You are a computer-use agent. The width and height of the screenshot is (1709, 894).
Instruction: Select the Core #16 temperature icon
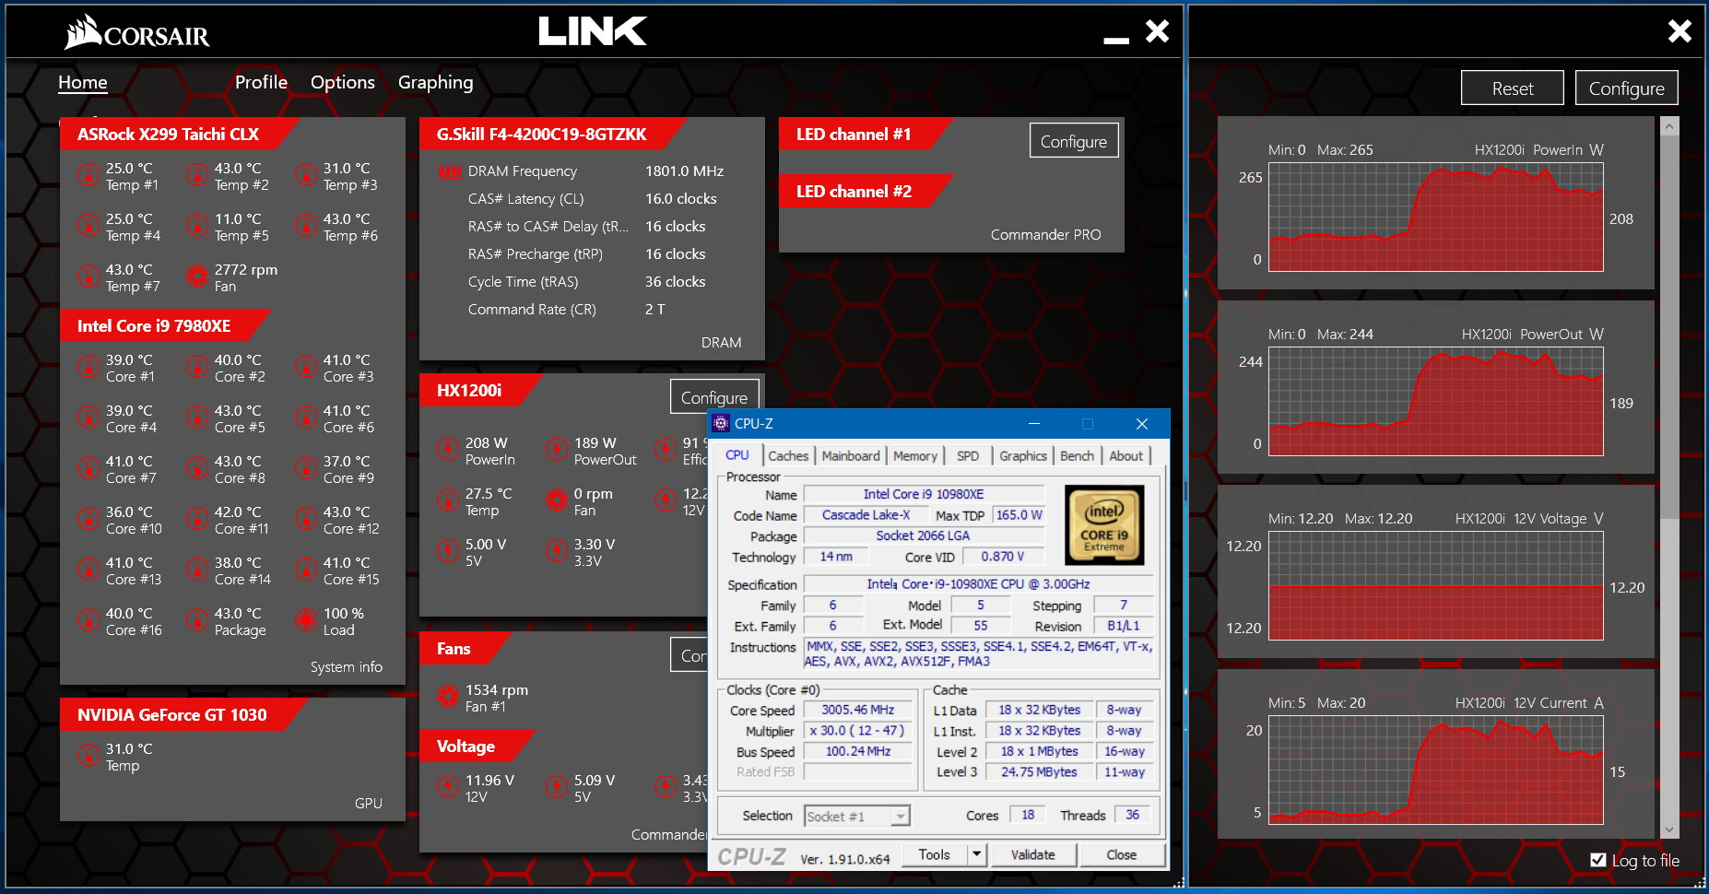pyautogui.click(x=88, y=620)
